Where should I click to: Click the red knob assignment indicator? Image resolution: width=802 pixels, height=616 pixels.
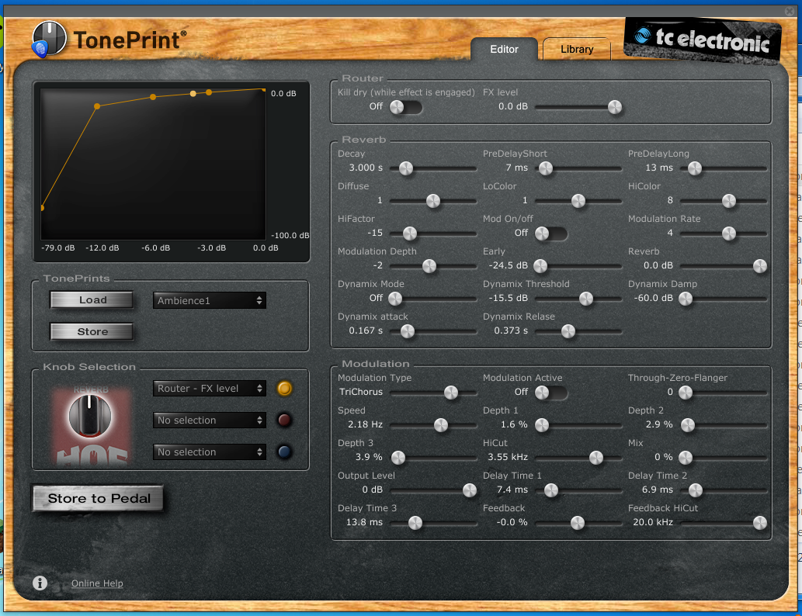(x=284, y=420)
